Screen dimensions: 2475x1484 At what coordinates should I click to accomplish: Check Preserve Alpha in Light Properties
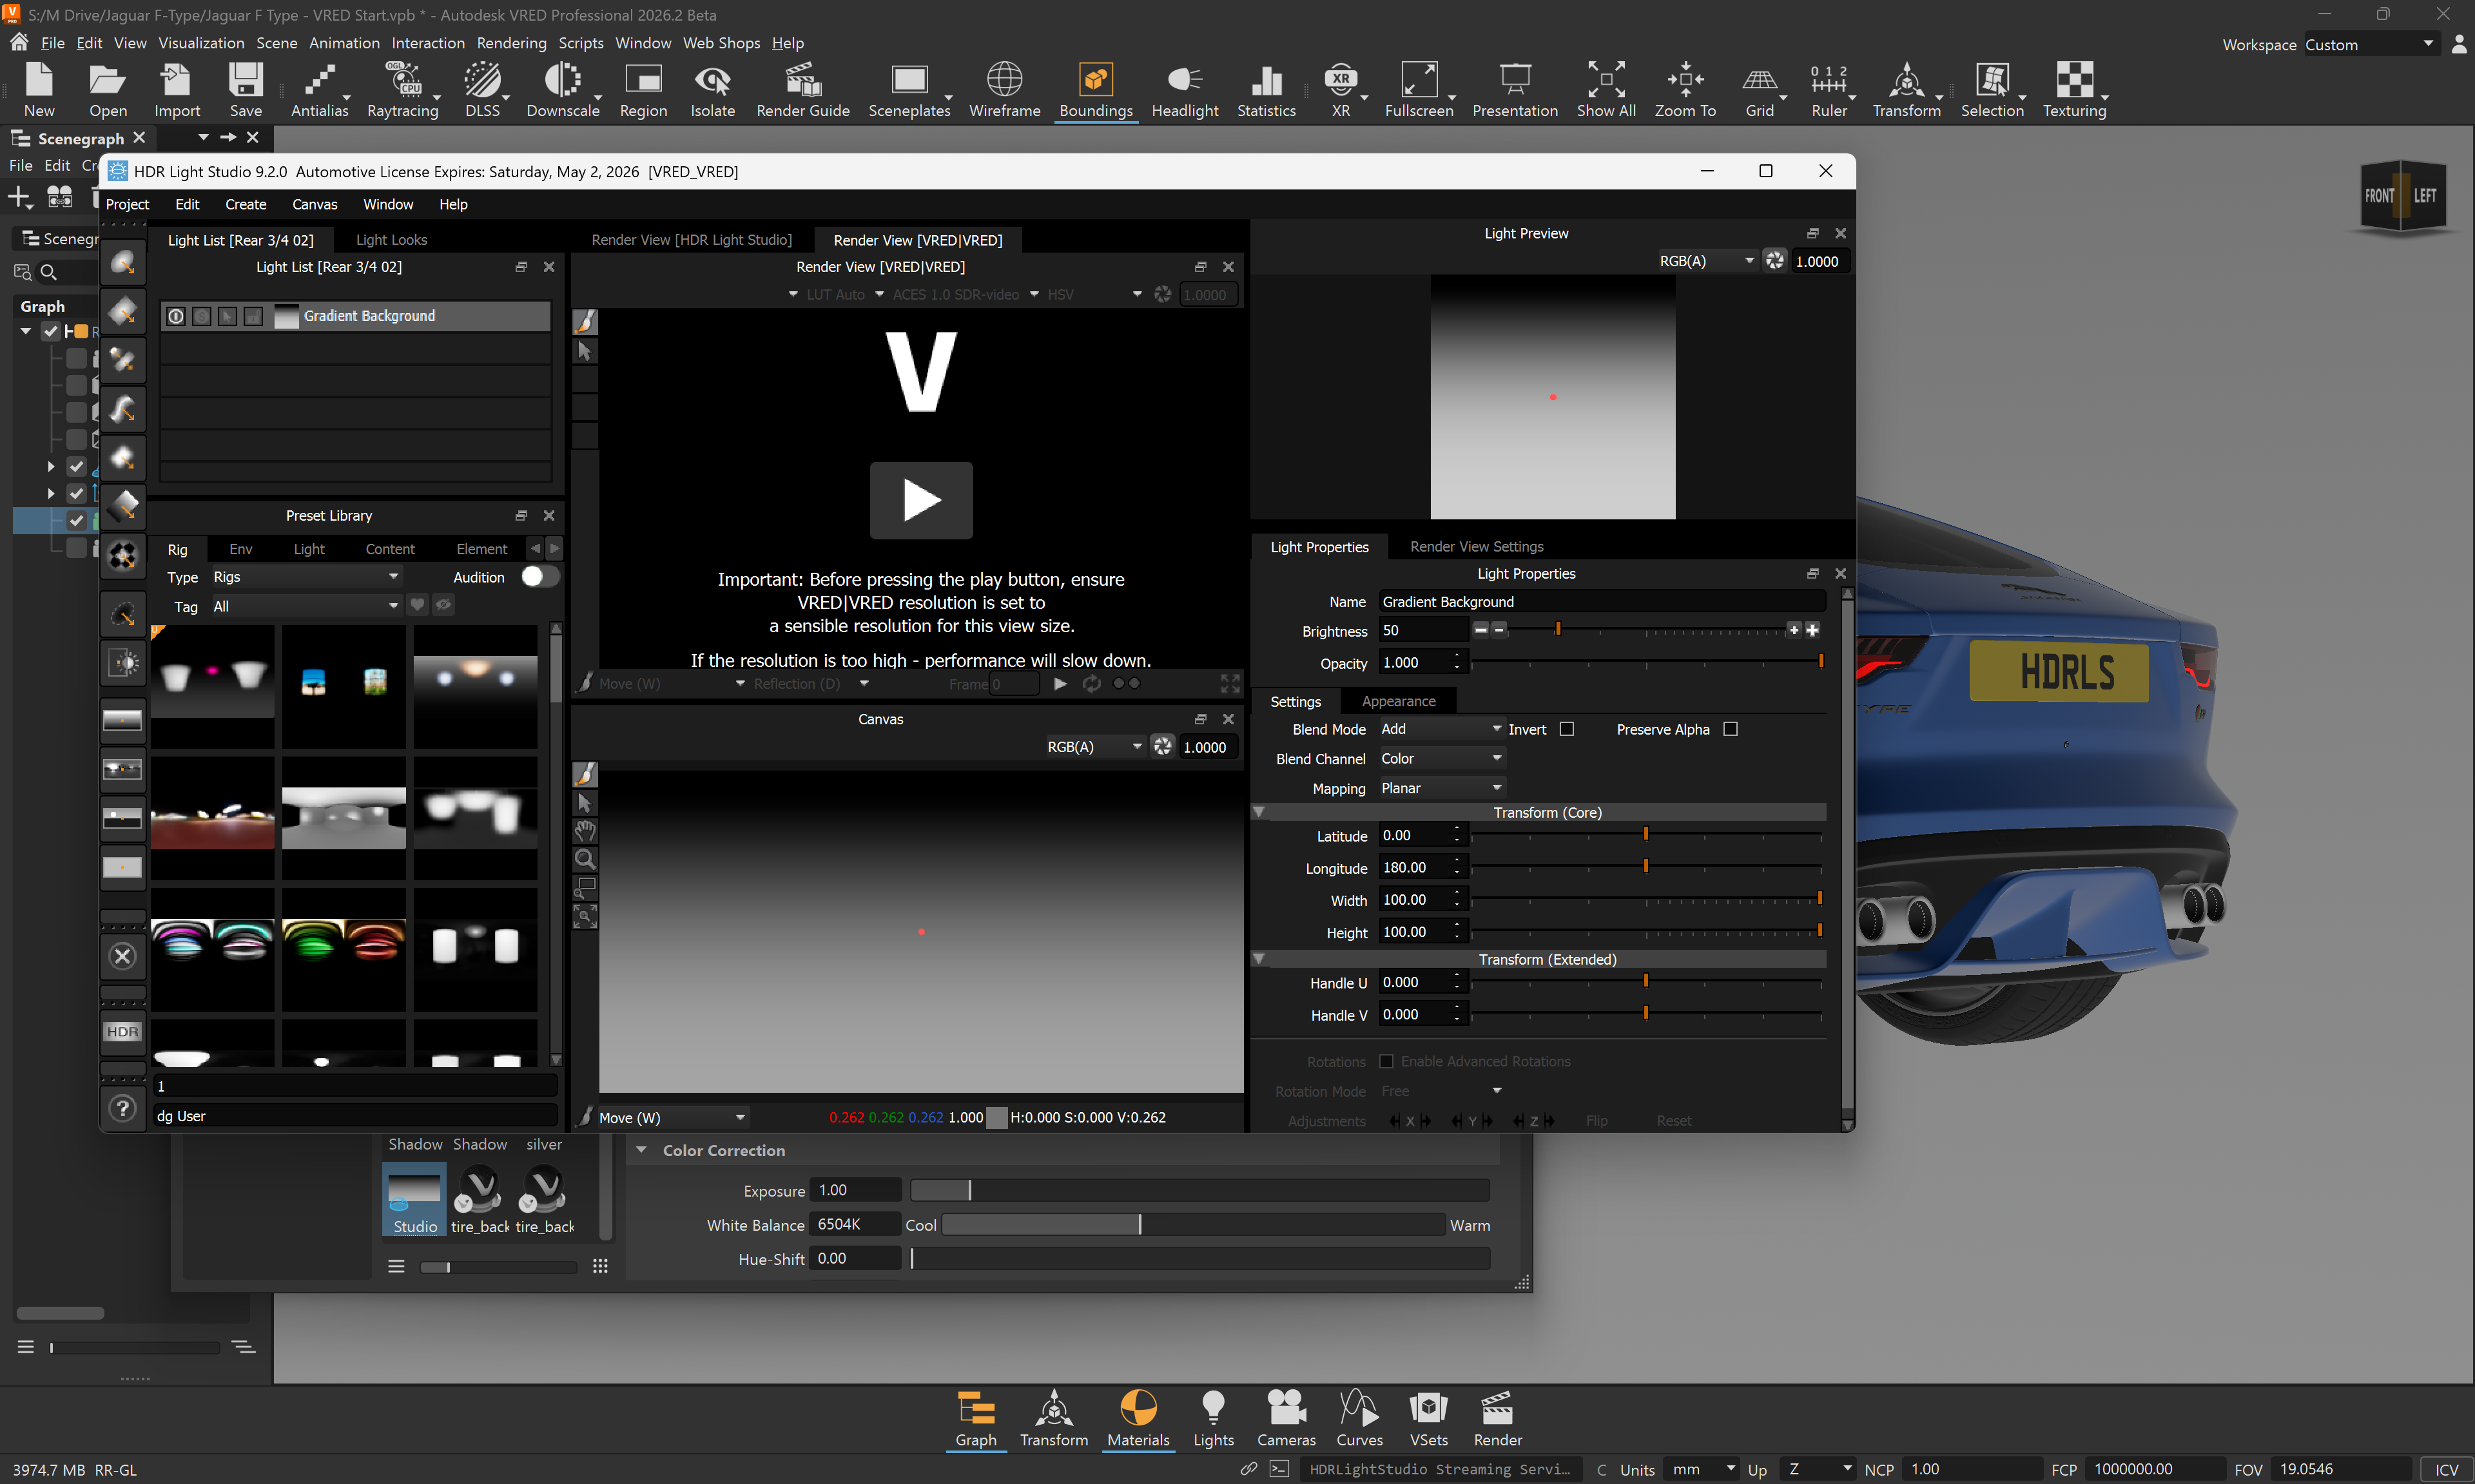tap(1731, 729)
